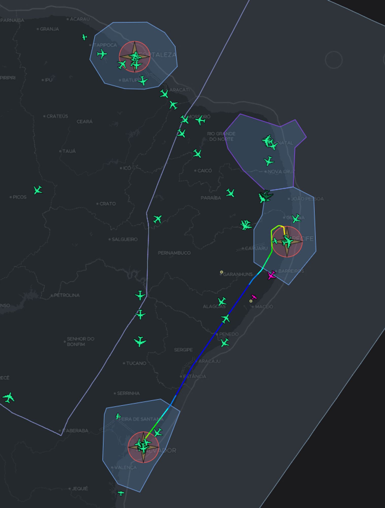Click the Crateús city label
Screen dimensions: 385x508
pos(57,116)
